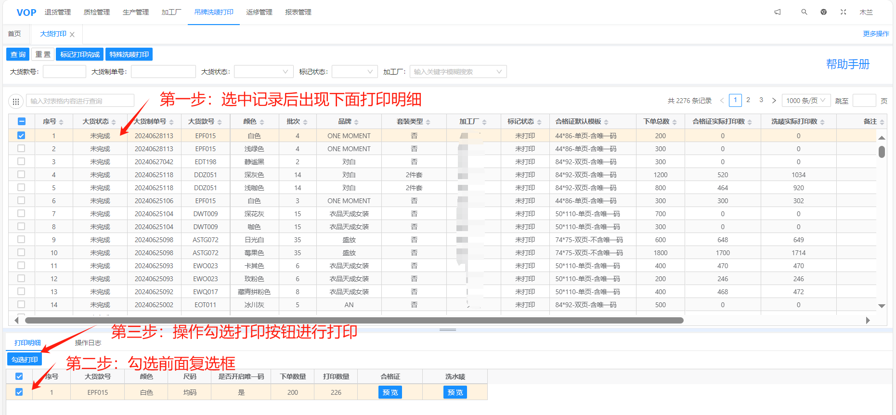Sort table by 品牌 column sort icon
This screenshot has width=896, height=415.
tap(356, 122)
